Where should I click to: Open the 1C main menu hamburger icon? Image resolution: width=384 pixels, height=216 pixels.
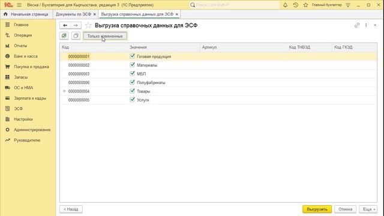19,5
